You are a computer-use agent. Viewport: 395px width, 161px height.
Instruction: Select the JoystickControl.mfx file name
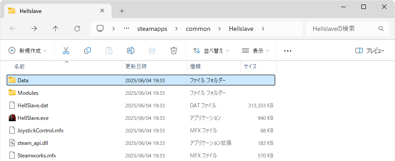click(40, 131)
